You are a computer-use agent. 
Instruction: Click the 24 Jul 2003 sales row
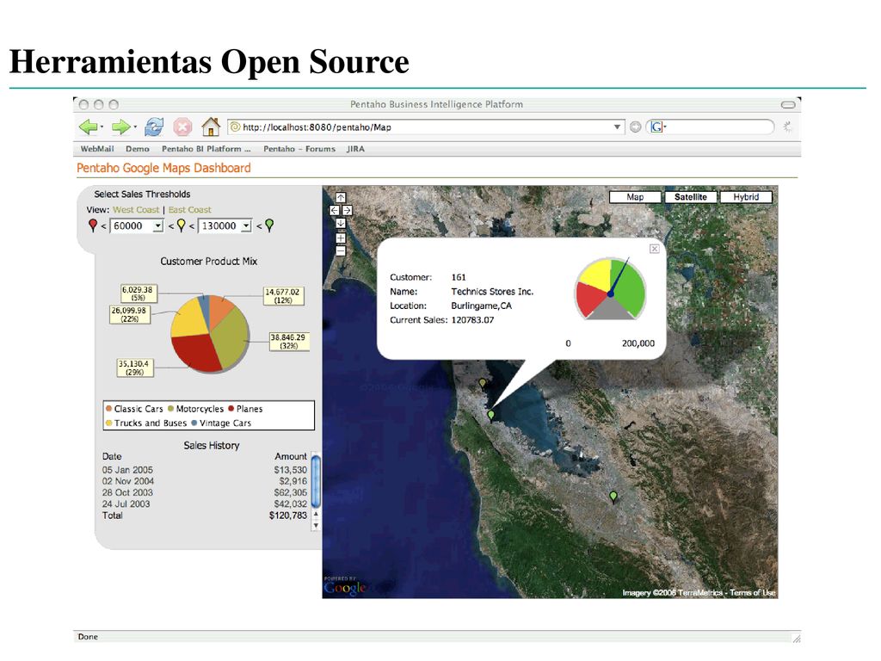click(x=205, y=503)
